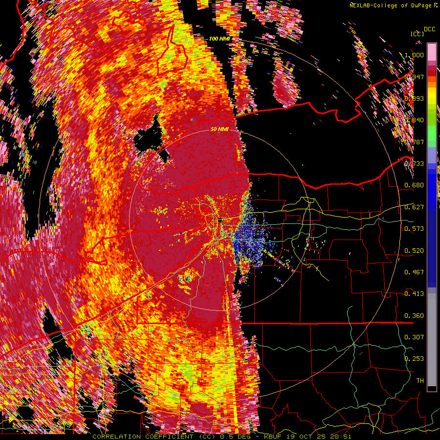Select the 19 OCT 25 date text

pos(307,437)
